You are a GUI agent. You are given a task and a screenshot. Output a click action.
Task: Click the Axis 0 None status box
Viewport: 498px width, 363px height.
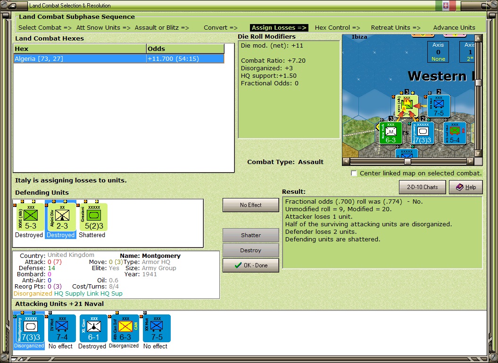tap(438, 52)
